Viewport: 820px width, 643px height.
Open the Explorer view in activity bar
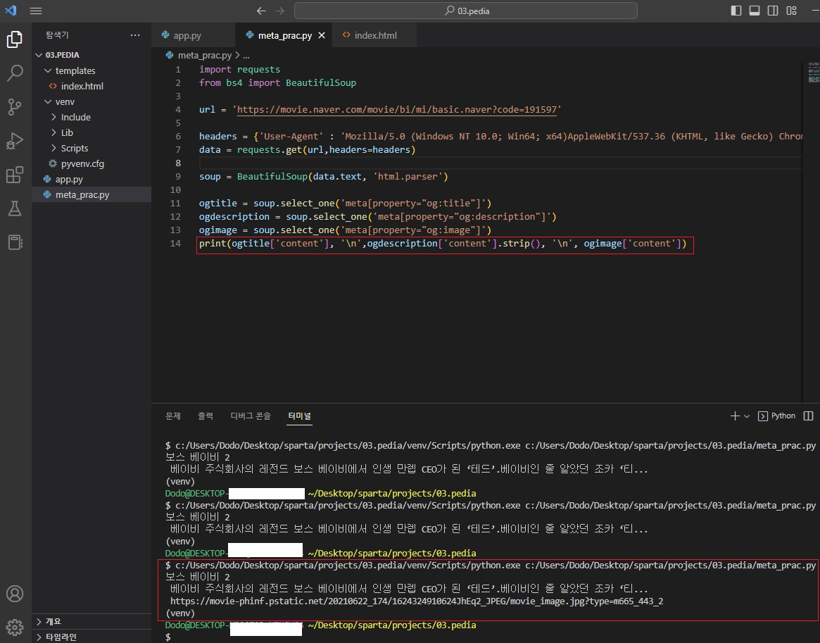tap(15, 39)
